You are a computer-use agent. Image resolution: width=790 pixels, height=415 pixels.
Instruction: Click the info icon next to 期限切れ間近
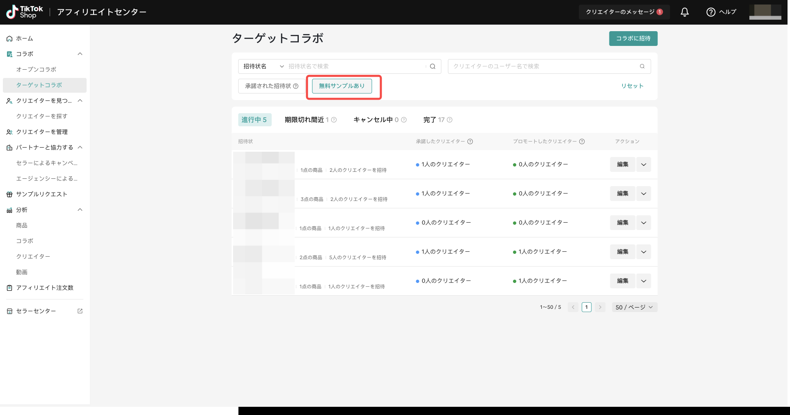point(334,120)
